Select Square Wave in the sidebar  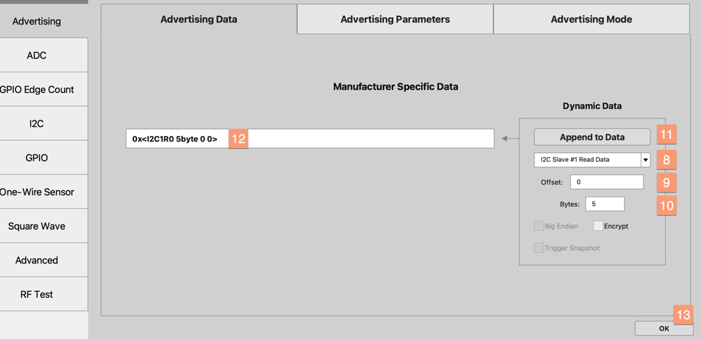tap(37, 226)
